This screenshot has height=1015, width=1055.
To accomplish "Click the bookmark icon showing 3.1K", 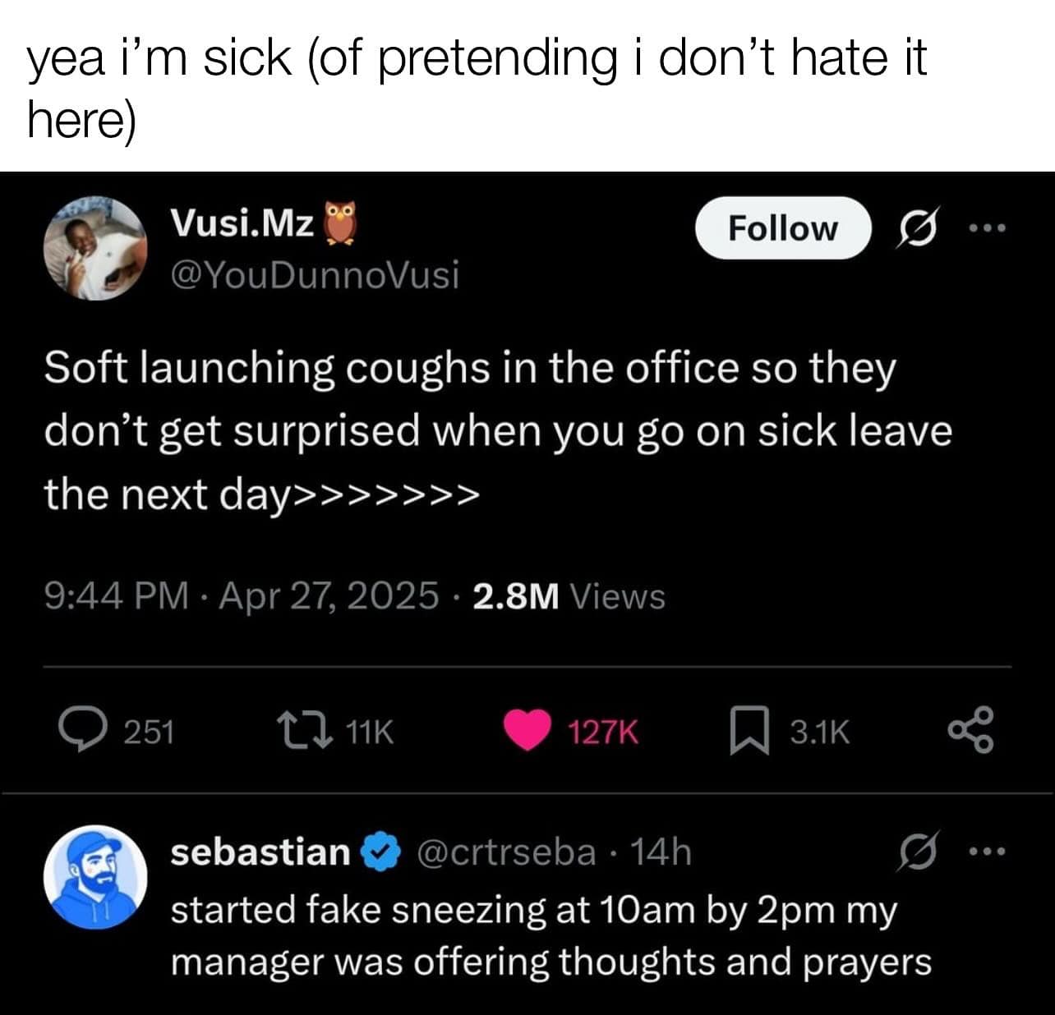I will point(755,729).
